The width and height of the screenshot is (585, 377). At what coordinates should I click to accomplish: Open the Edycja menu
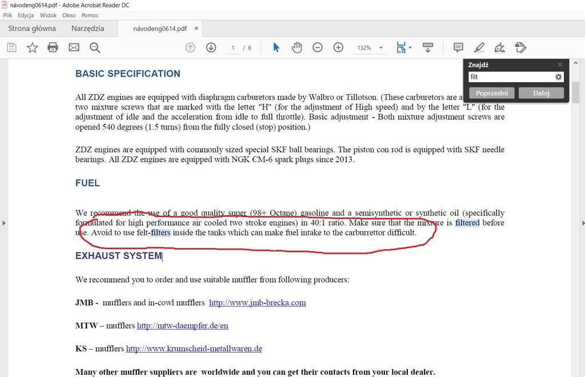click(26, 15)
